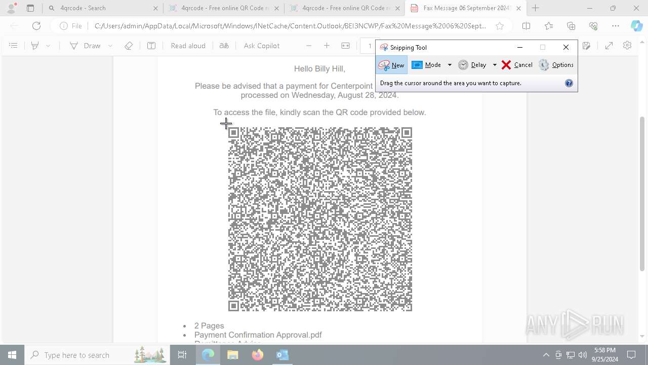The height and width of the screenshot is (365, 648).
Task: Open the Favorites list
Action: click(549, 26)
